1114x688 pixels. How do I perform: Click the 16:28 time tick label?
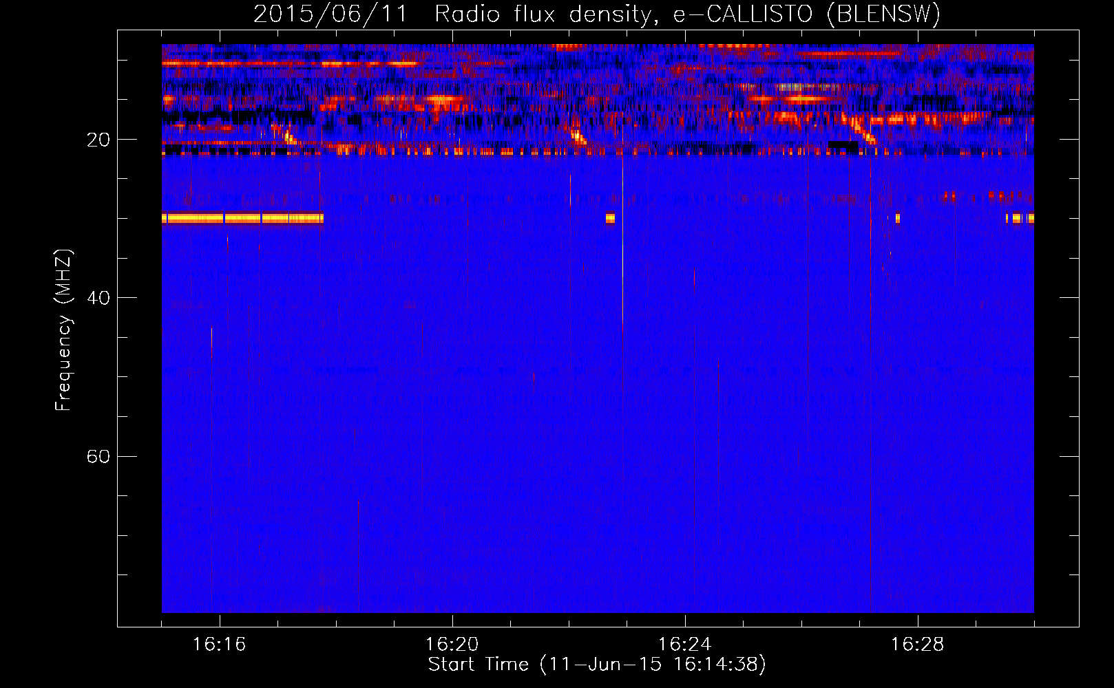click(x=917, y=645)
